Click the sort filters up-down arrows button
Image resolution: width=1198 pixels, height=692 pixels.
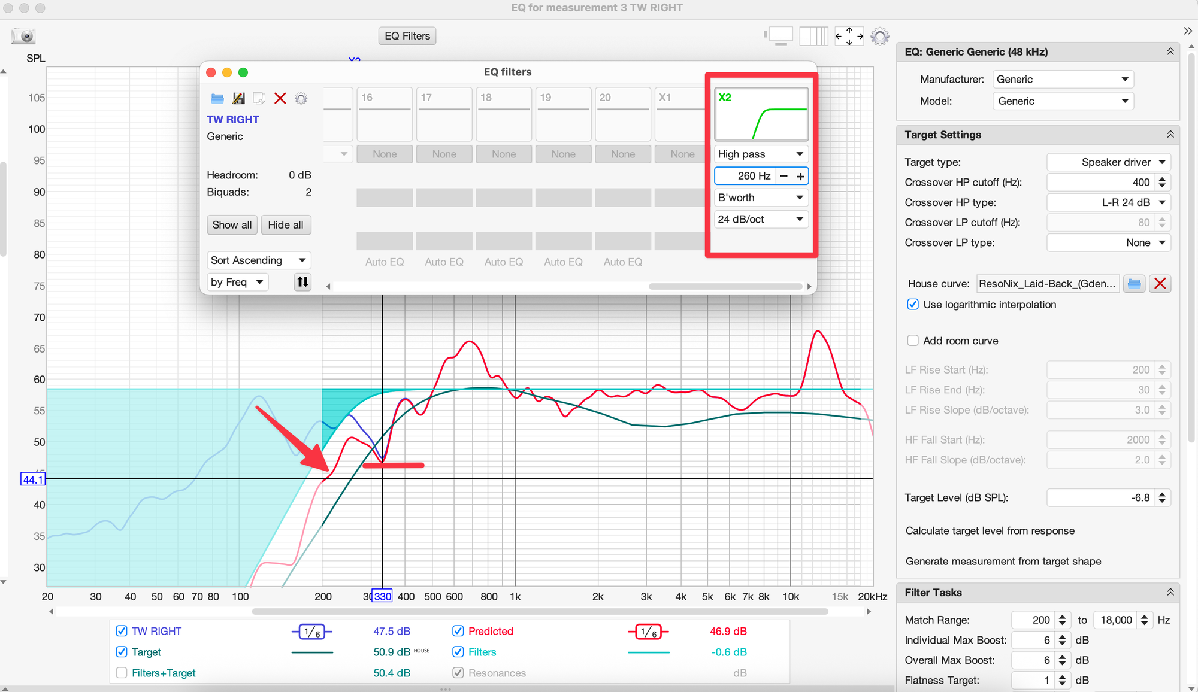[302, 282]
